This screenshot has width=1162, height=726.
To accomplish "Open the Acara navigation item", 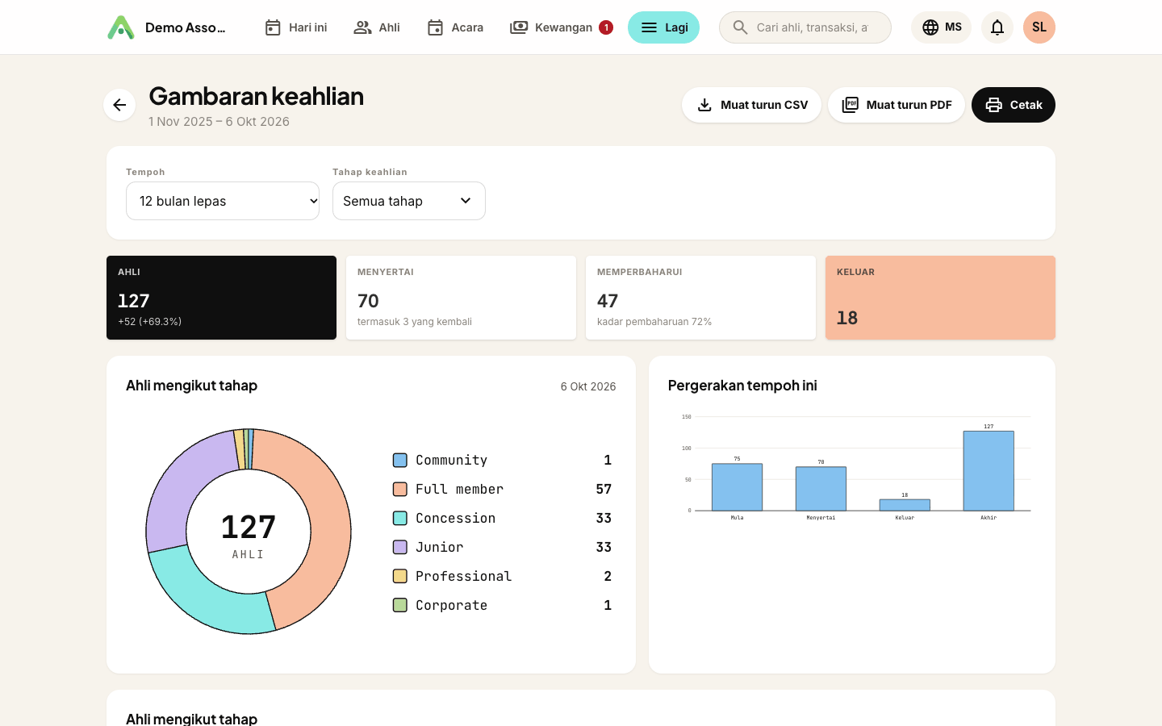I will coord(455,27).
